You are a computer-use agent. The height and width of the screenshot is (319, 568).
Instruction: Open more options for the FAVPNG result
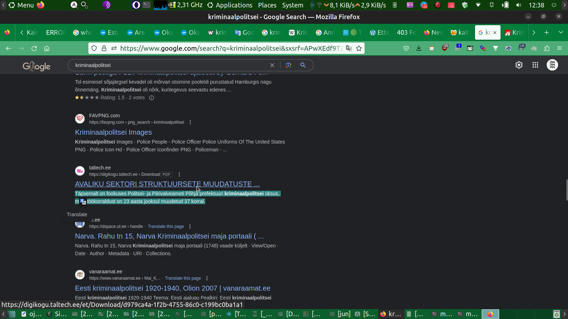(190, 122)
